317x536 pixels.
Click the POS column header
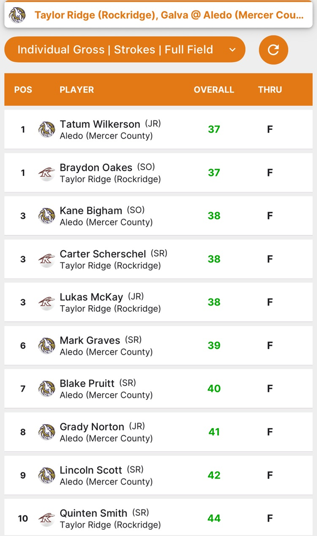[x=23, y=90]
